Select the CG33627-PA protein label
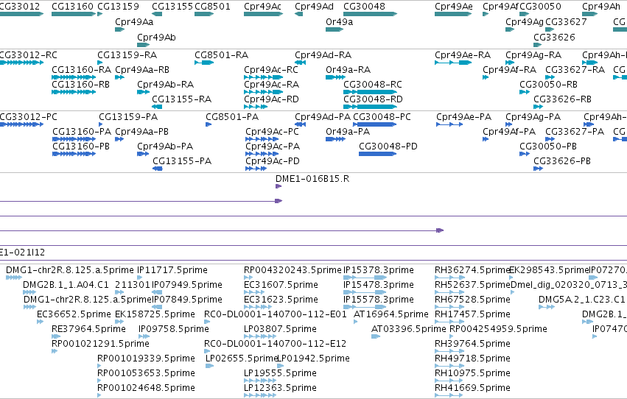 [575, 131]
